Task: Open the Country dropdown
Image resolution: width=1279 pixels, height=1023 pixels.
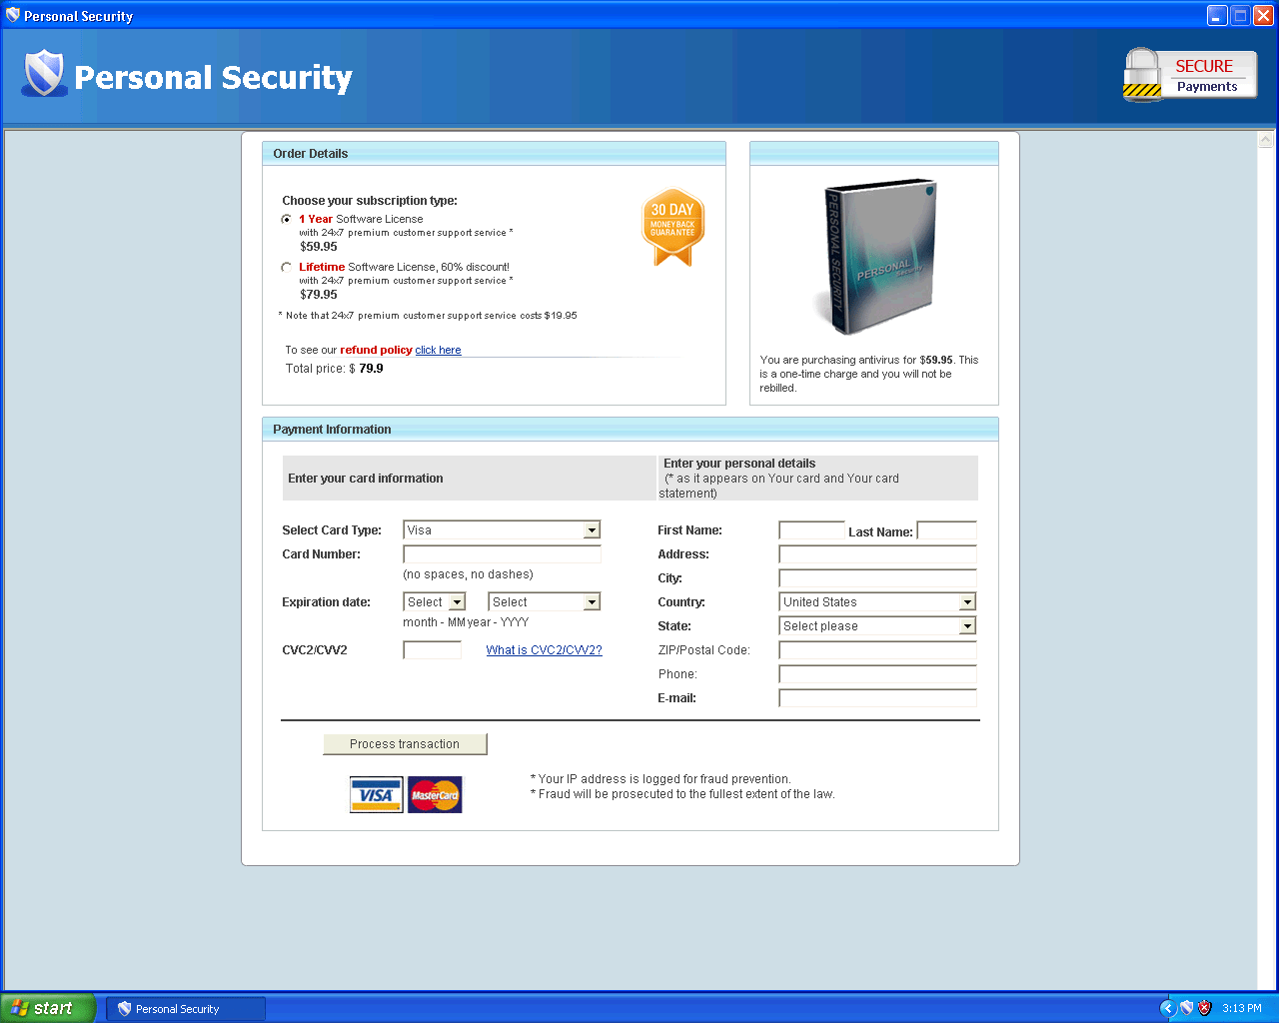Action: pos(966,602)
